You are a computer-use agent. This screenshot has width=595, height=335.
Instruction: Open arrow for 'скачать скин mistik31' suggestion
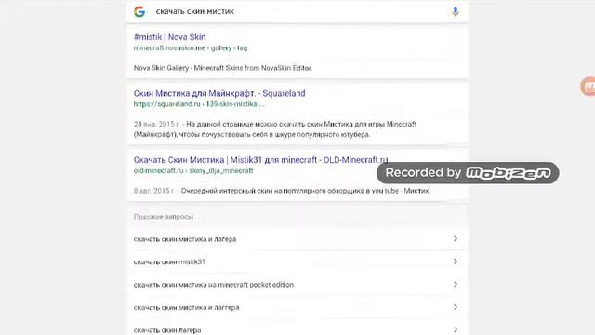[456, 261]
